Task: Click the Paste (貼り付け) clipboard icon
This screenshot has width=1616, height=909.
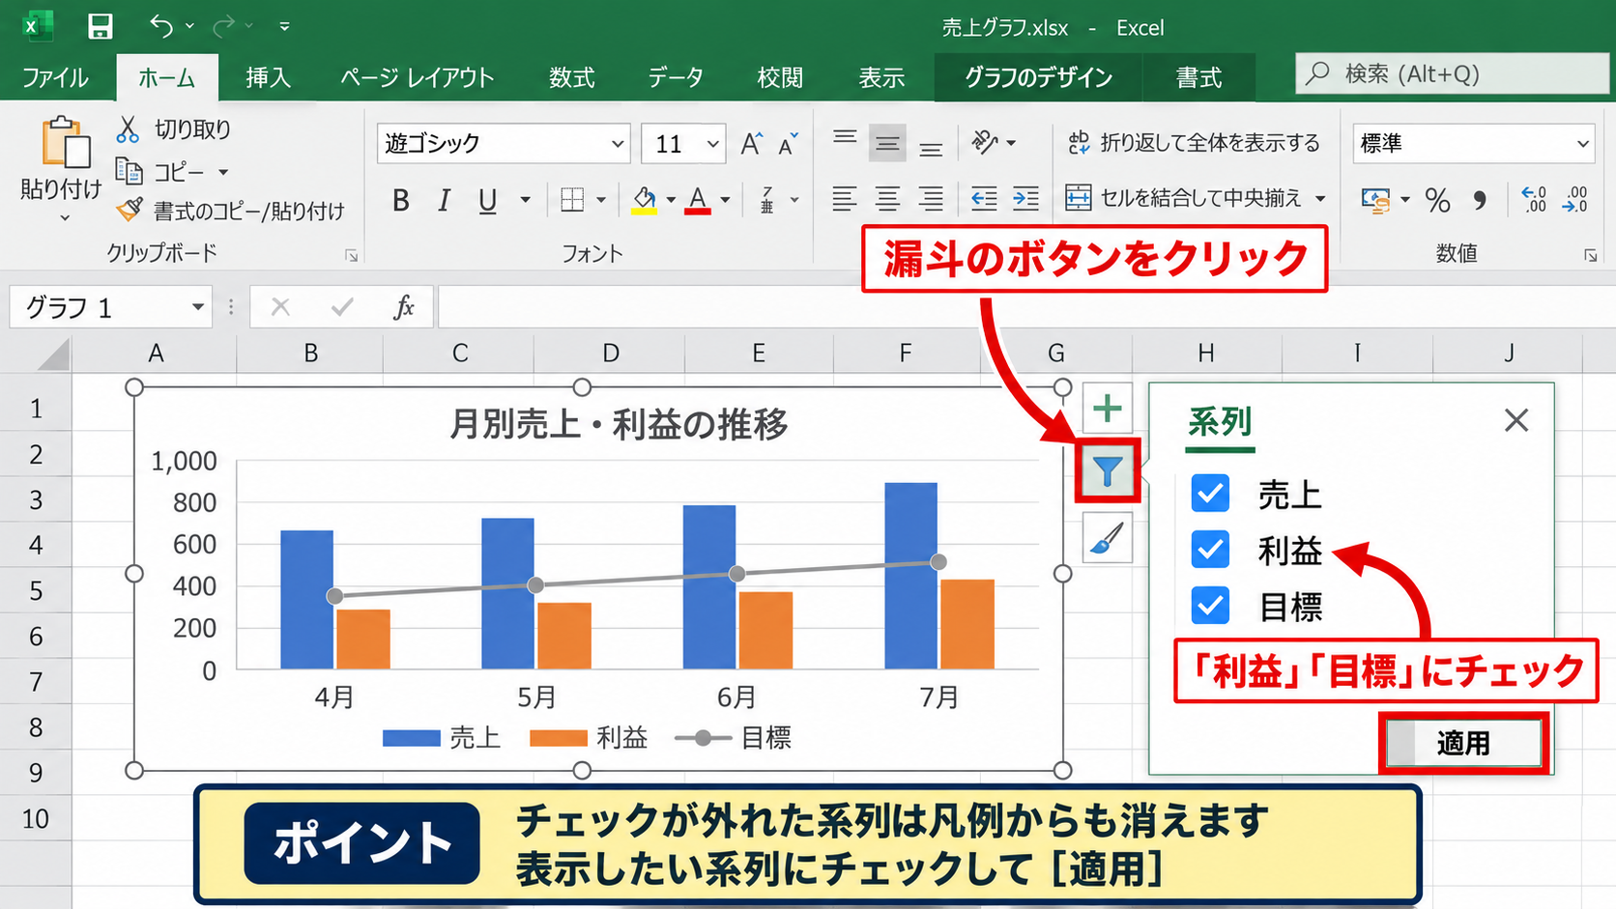Action: (x=66, y=142)
